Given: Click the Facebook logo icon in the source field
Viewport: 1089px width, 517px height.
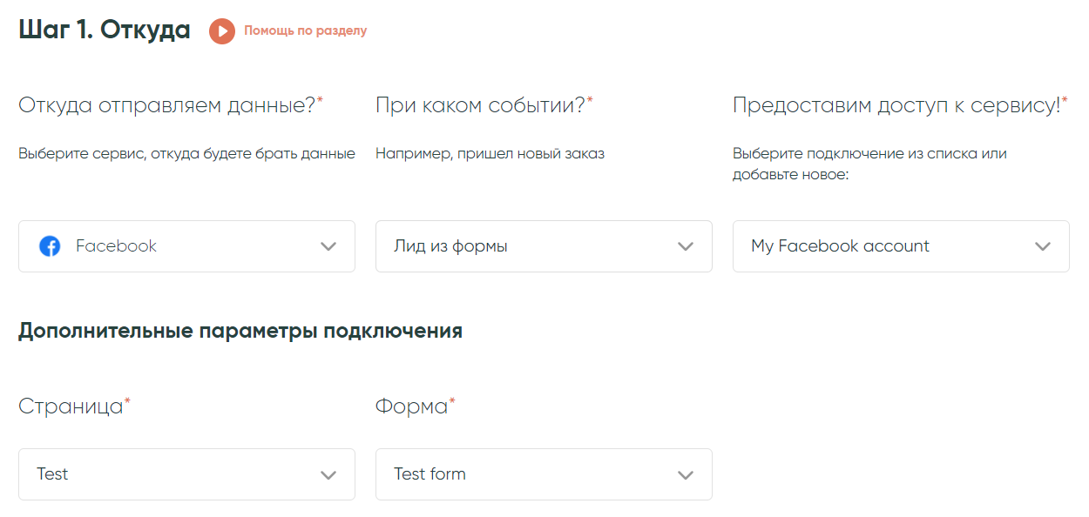Looking at the screenshot, I should click(51, 246).
